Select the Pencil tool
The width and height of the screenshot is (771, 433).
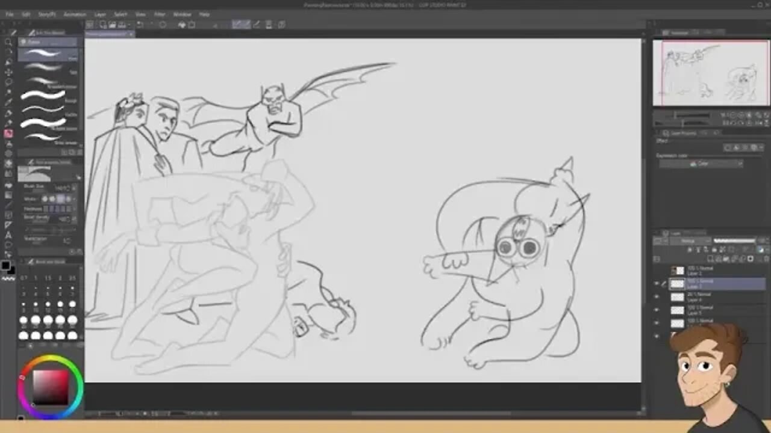8,124
